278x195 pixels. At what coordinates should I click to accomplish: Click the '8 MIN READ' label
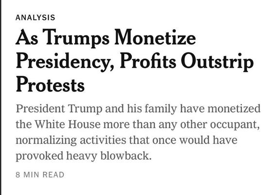(x=40, y=175)
